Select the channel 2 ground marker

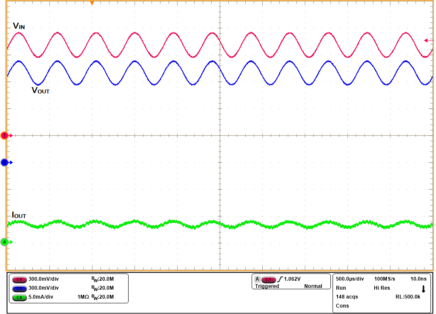coord(4,162)
